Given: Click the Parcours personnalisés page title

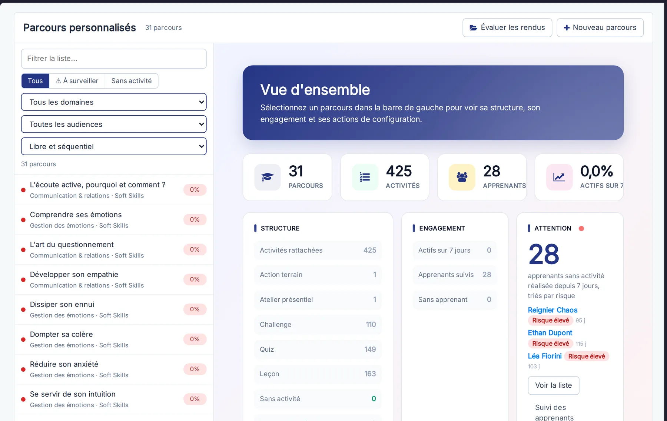Looking at the screenshot, I should 80,28.
